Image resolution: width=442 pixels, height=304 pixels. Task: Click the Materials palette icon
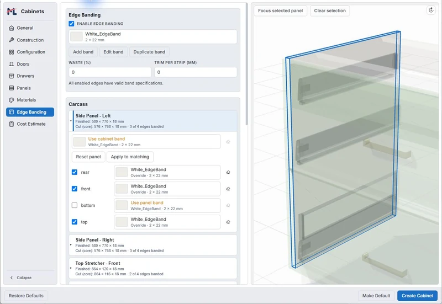11,100
